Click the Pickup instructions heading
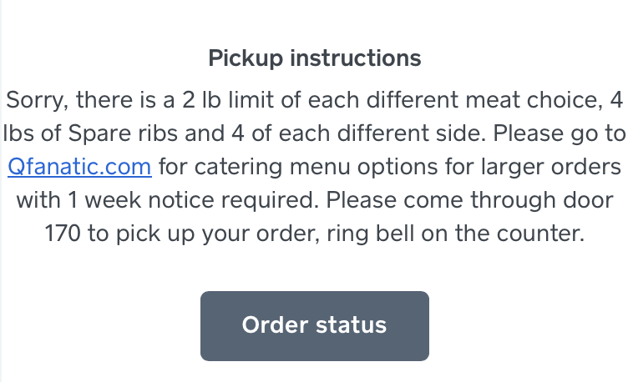 pos(314,58)
